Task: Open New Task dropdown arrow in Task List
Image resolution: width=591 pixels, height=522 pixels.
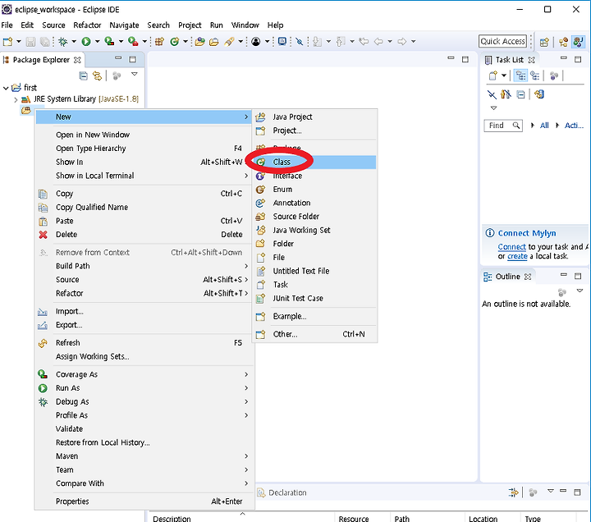Action: 504,76
